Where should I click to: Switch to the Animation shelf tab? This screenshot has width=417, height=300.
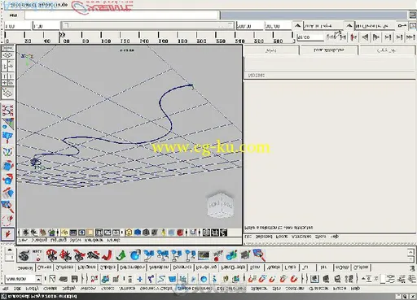(159, 267)
